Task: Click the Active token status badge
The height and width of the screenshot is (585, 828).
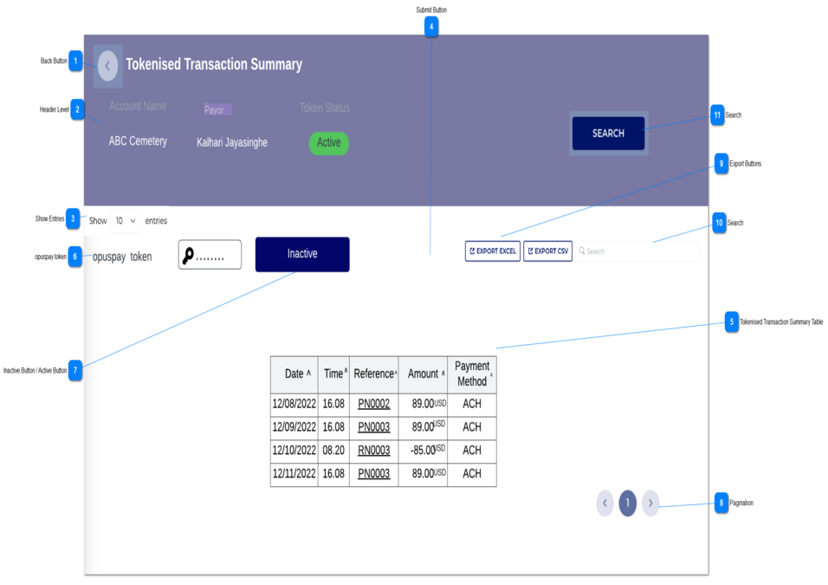Action: [328, 143]
